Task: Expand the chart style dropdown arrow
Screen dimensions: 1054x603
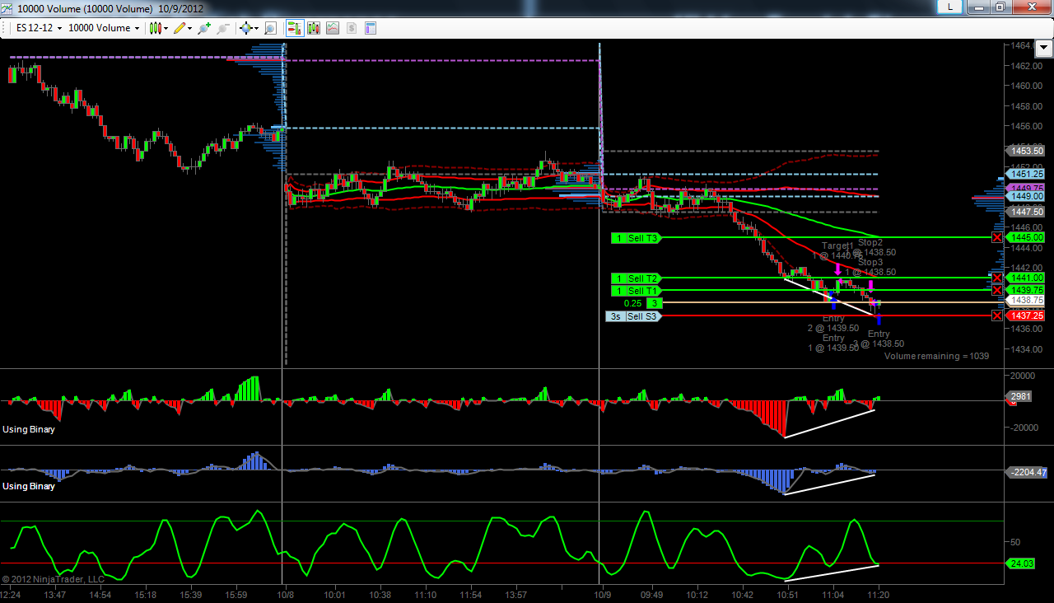Action: 166,28
